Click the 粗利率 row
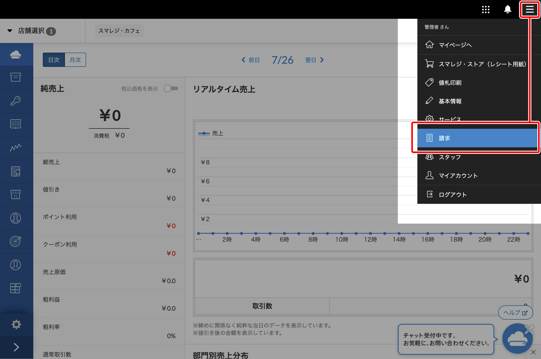Viewport: 541px width, 359px height. (109, 332)
